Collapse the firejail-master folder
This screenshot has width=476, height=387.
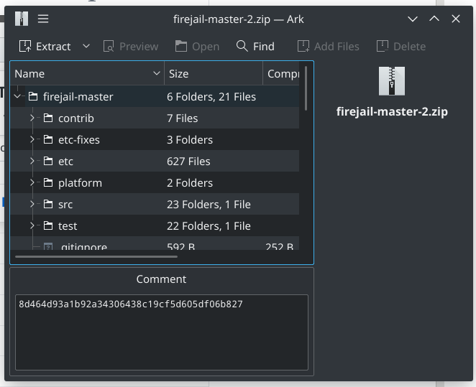tap(17, 97)
